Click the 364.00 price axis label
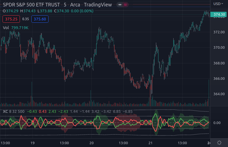 [x=219, y=94]
